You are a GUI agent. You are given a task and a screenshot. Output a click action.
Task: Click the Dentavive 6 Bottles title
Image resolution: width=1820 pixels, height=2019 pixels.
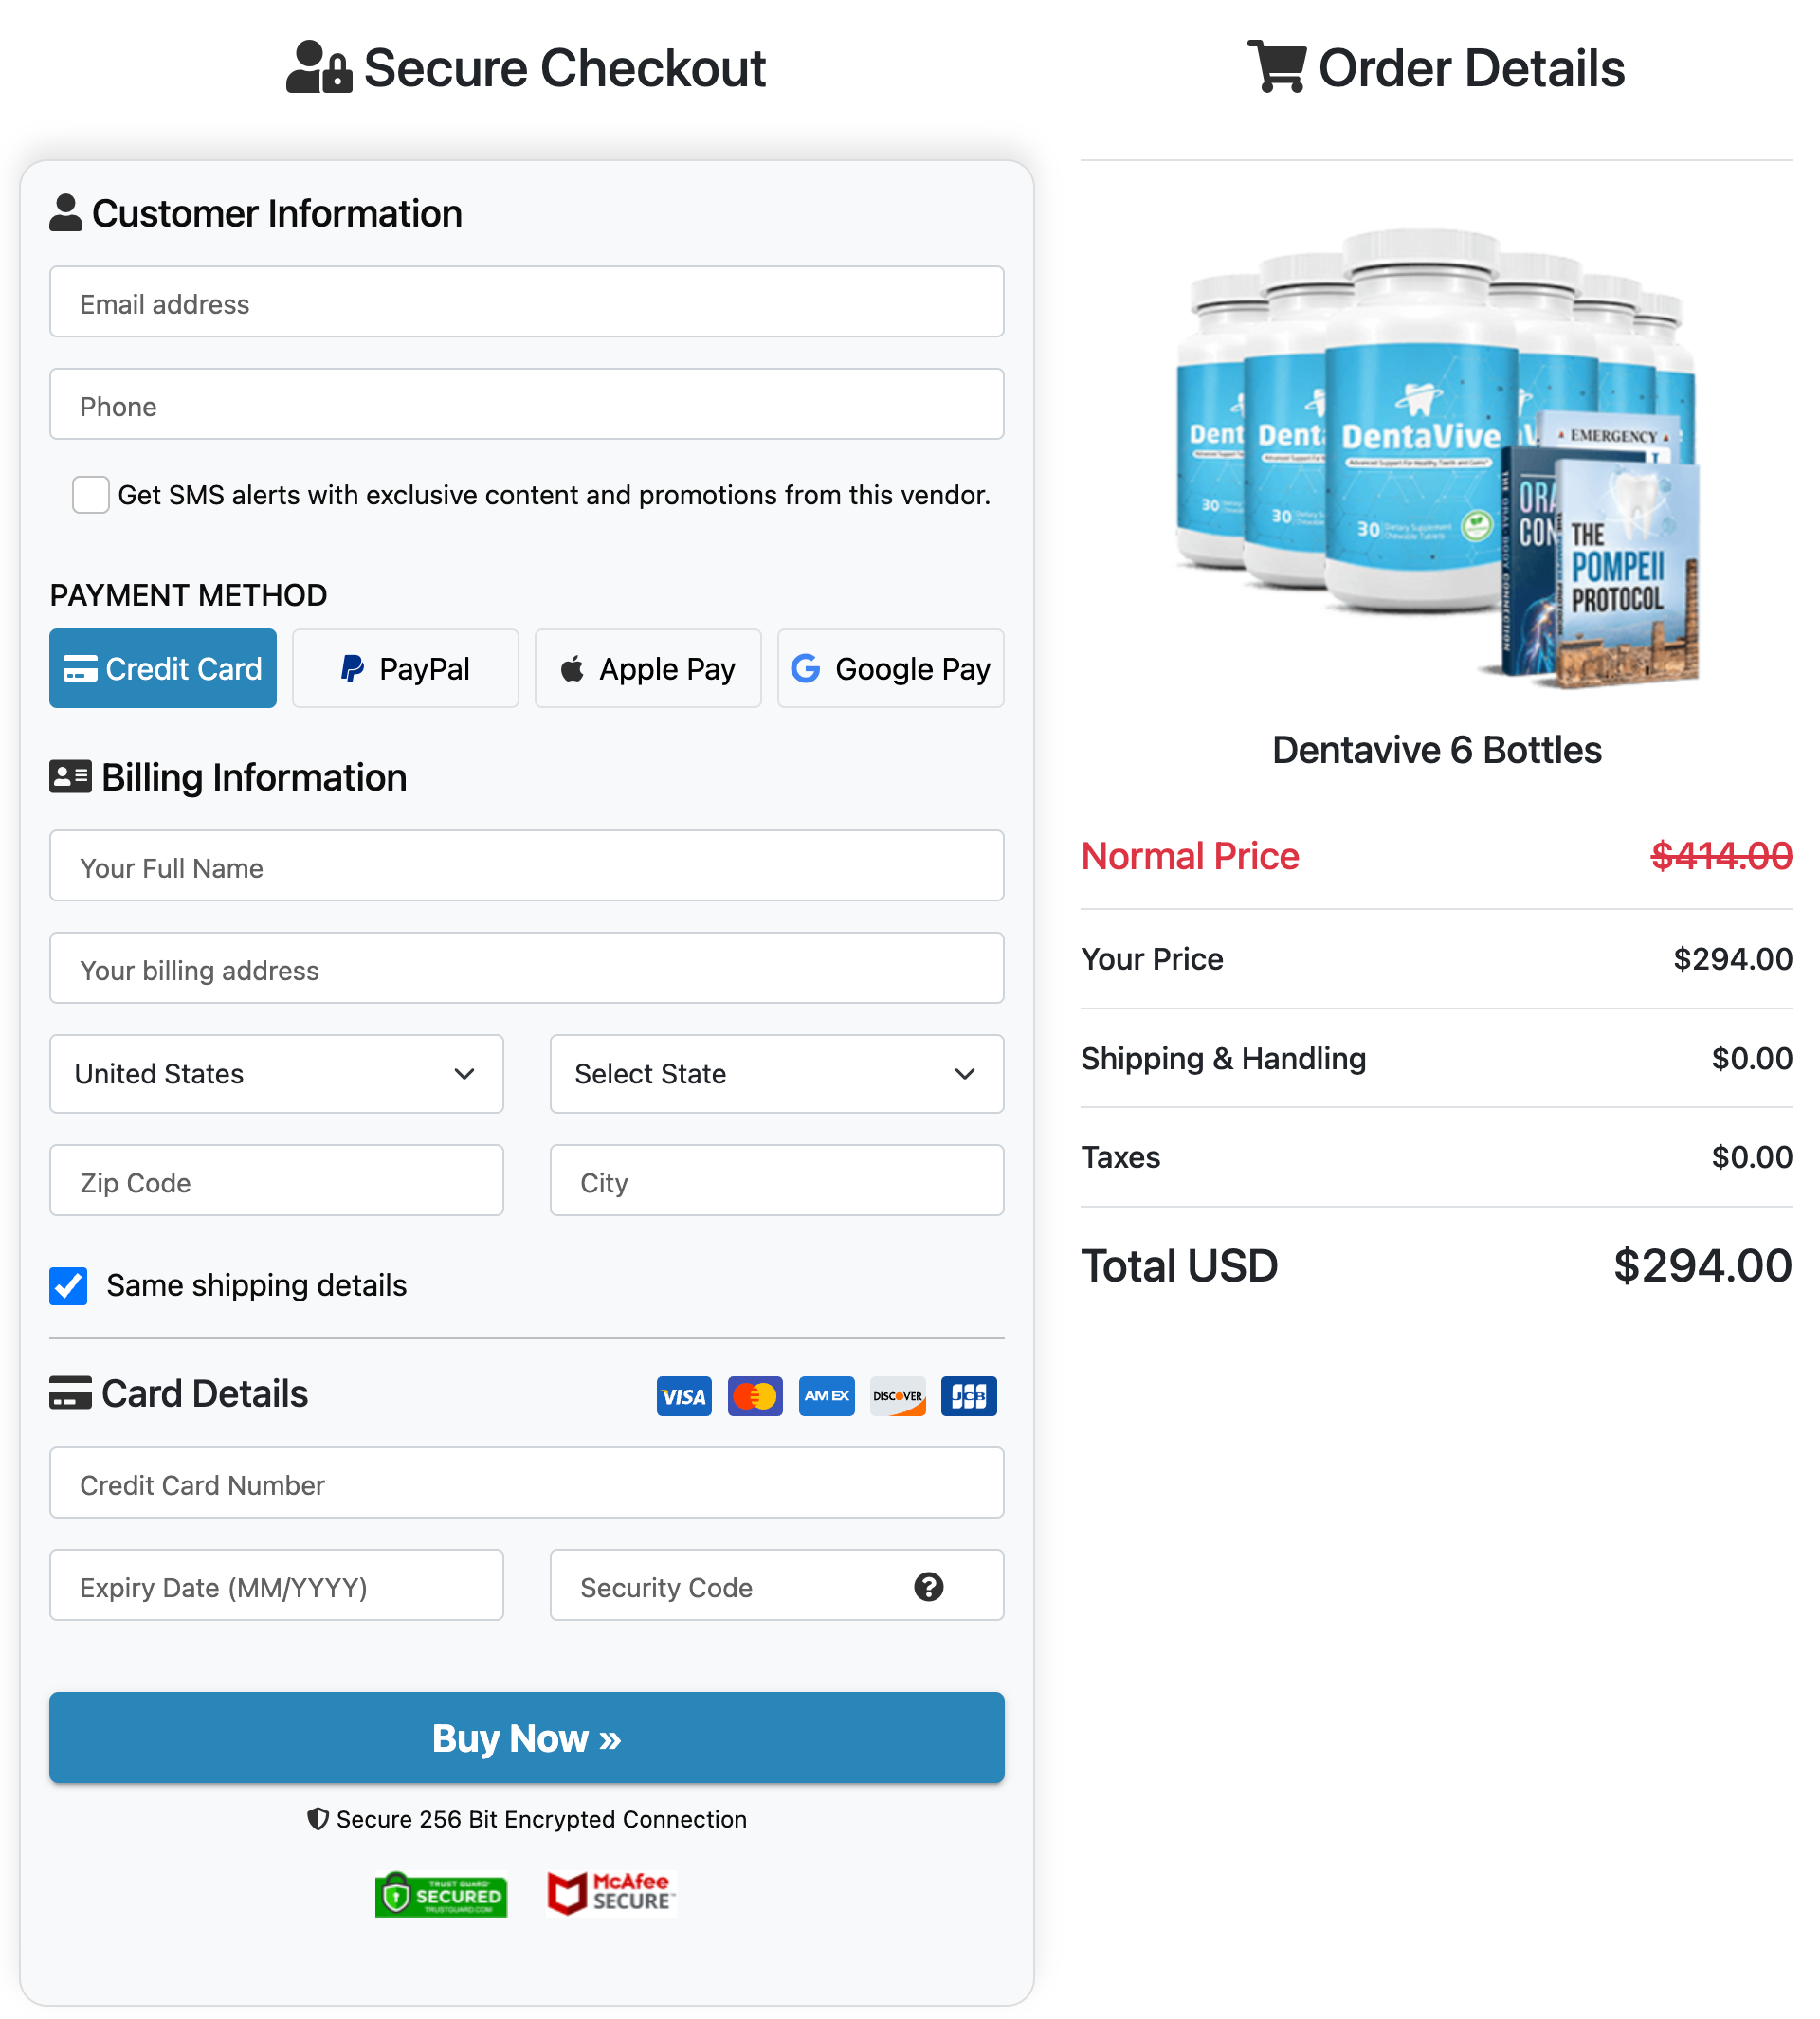[1437, 750]
